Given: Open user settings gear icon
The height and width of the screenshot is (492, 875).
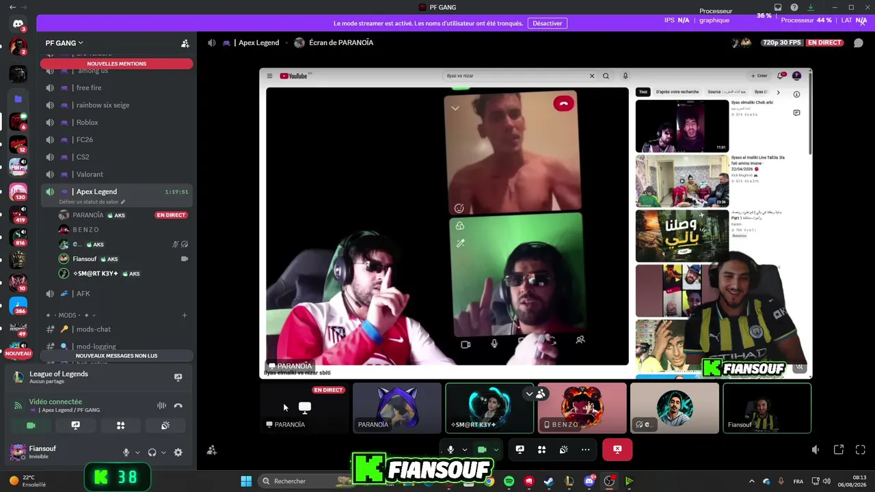Looking at the screenshot, I should pos(178,452).
